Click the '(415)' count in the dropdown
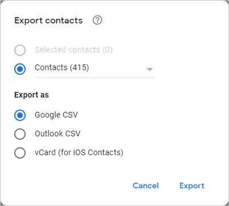Viewport: 229px width, 206px height. (x=79, y=67)
